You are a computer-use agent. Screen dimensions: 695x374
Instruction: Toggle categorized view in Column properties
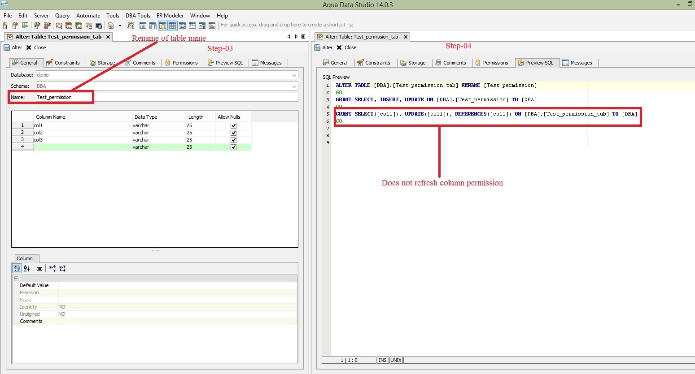coord(17,268)
